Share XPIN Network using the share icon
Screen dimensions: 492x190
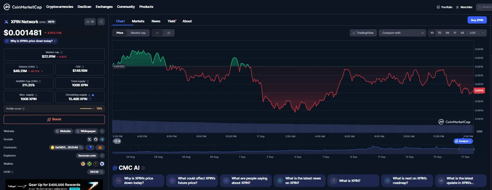coord(101,22)
